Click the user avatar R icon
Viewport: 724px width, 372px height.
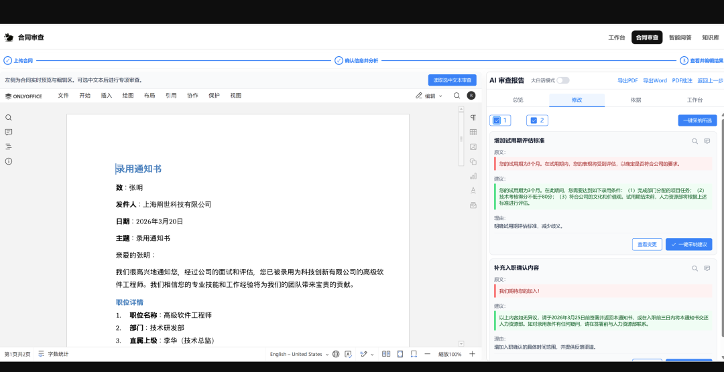coord(471,96)
